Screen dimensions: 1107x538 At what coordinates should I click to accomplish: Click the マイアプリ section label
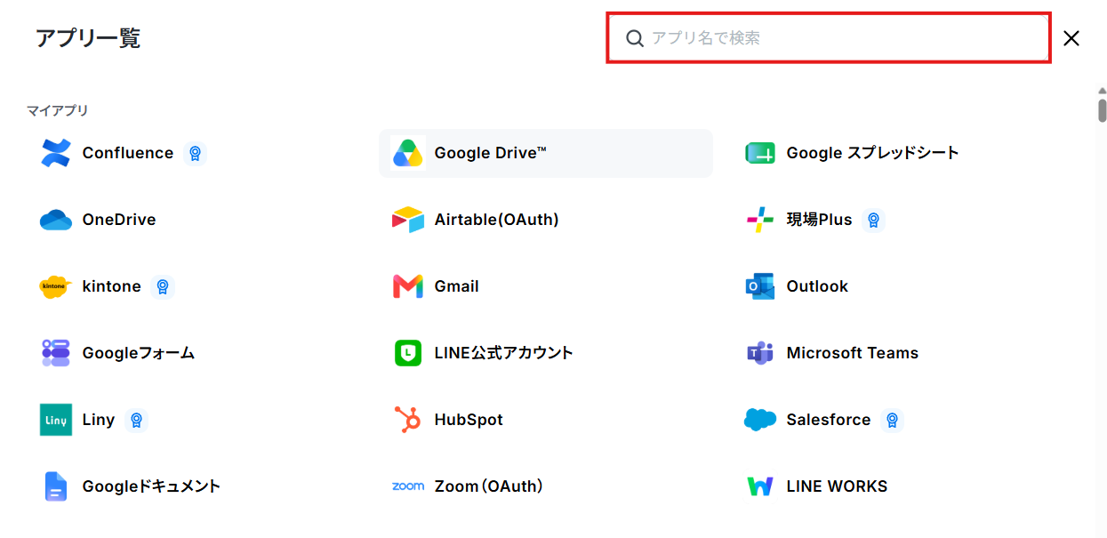point(58,110)
